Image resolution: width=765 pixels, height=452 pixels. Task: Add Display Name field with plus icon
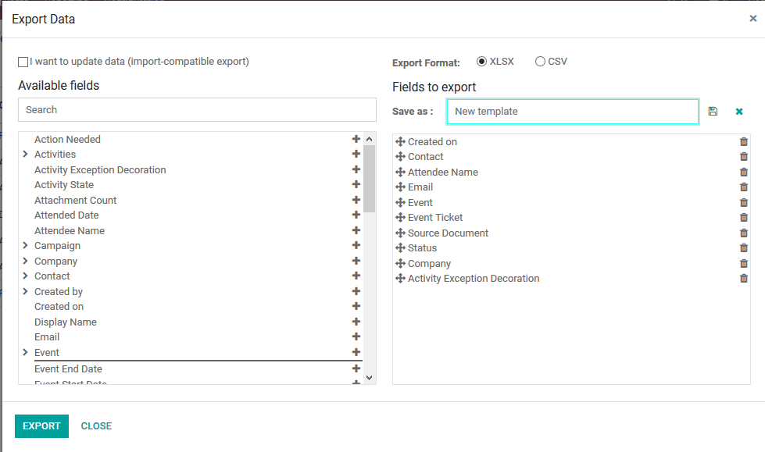356,322
